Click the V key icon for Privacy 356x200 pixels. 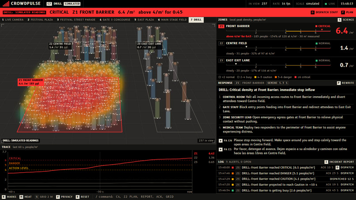tap(58, 197)
